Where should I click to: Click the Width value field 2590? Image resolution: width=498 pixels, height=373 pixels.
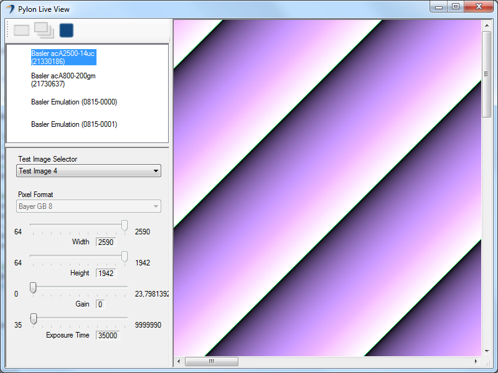point(106,242)
